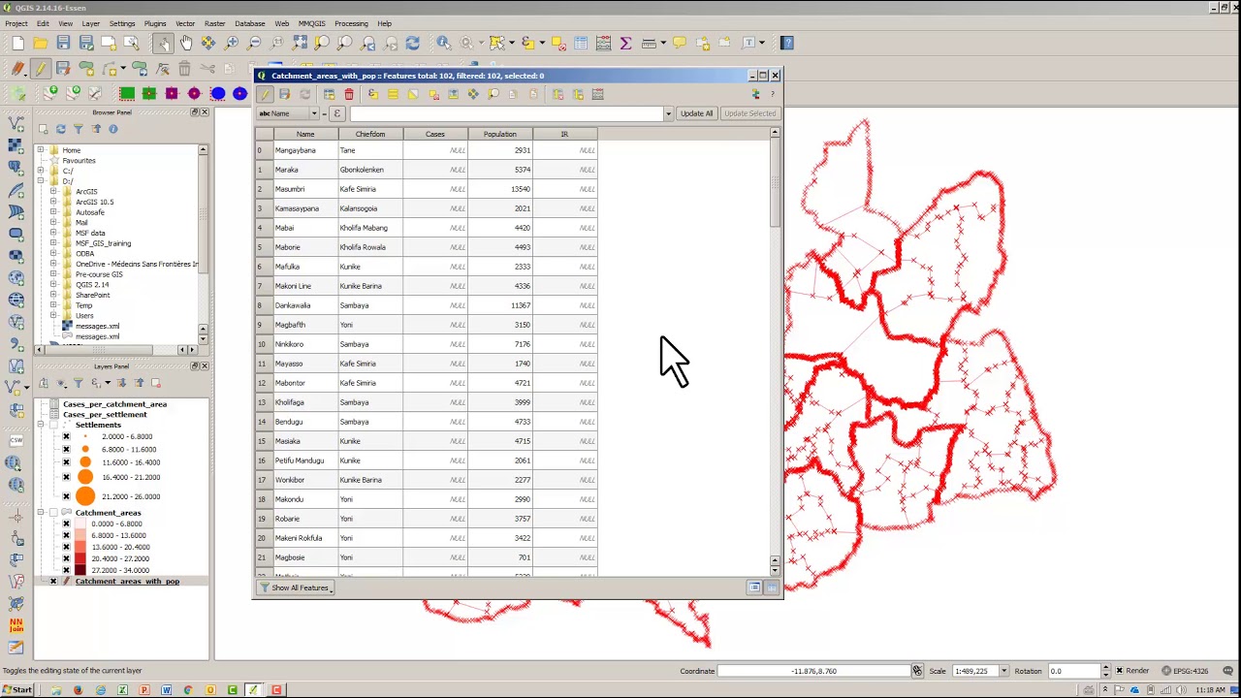1241x698 pixels.
Task: Uncheck the 2.0000 - 6.8000 settlement class
Action: [66, 436]
